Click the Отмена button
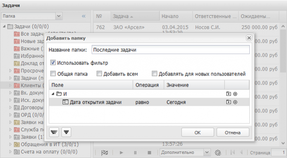This screenshot has height=158, width=287. [x=232, y=132]
